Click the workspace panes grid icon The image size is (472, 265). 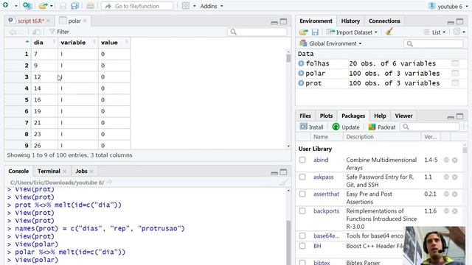(186, 6)
